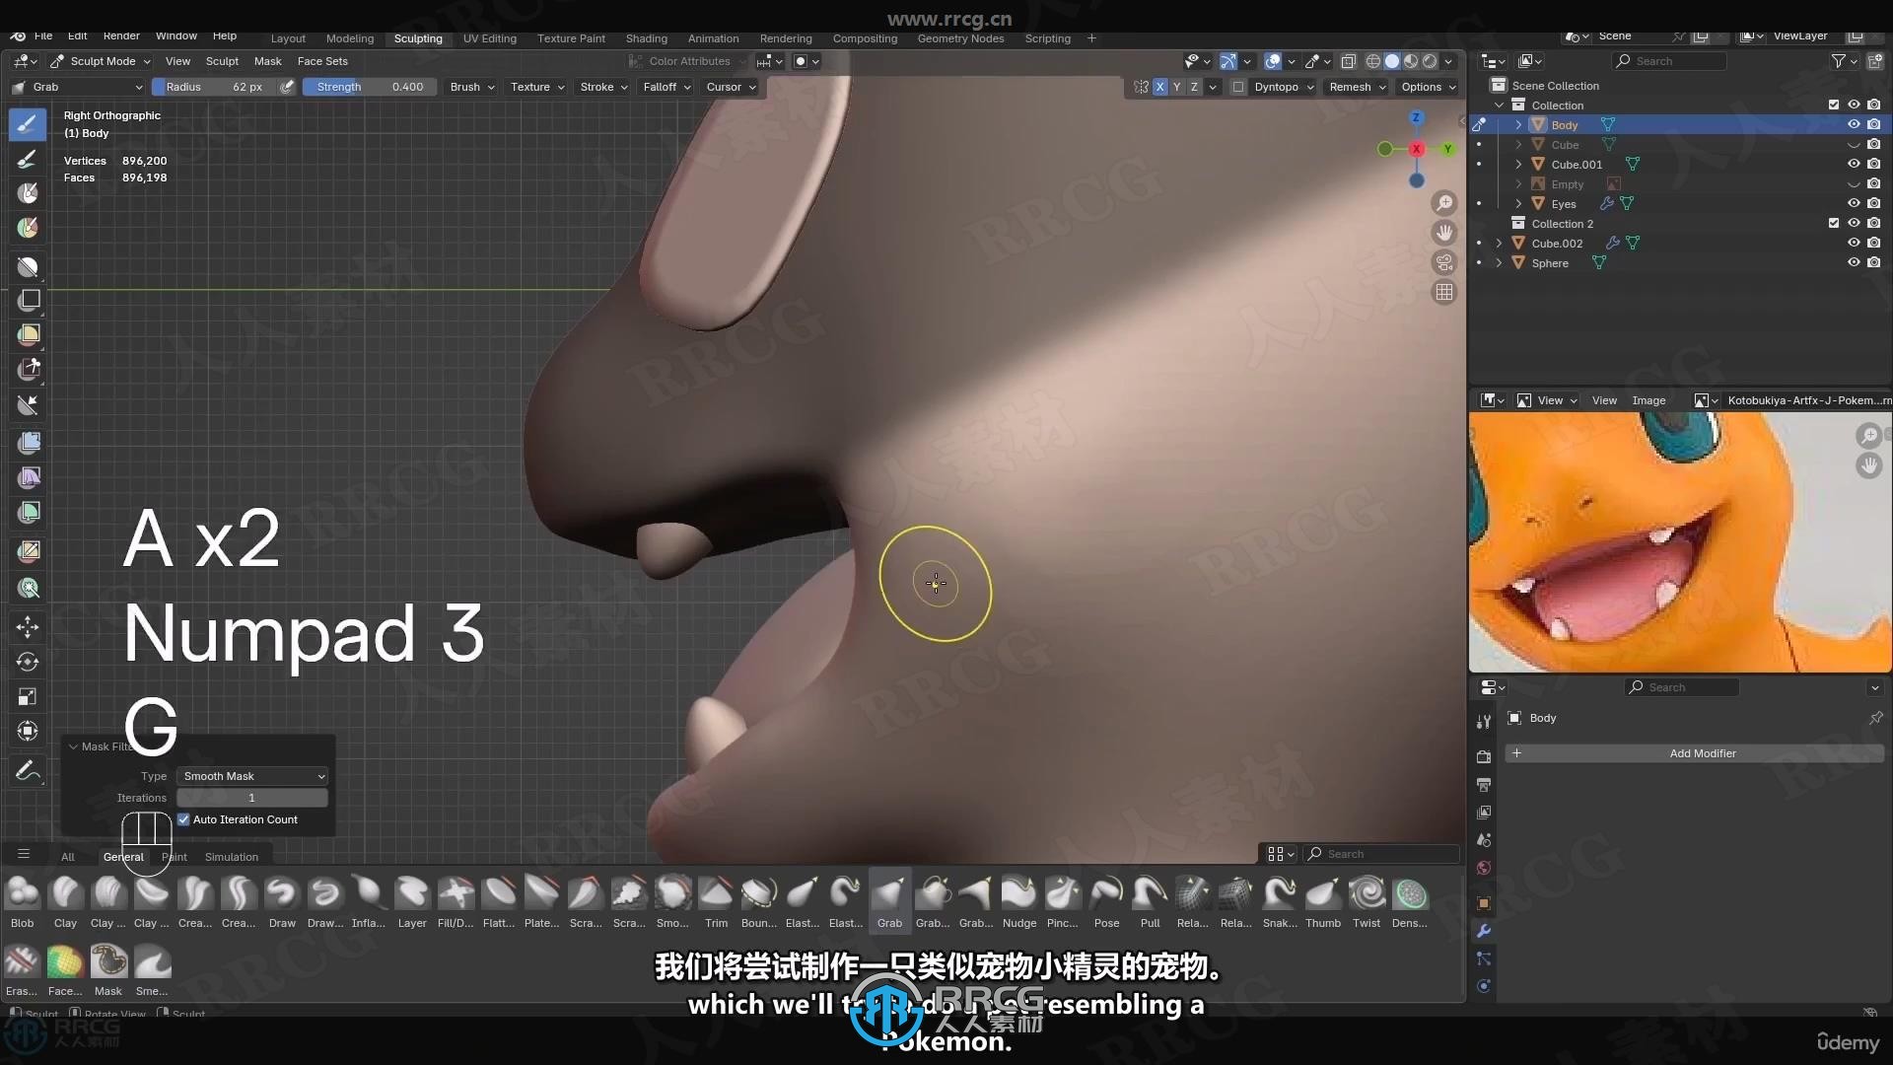This screenshot has height=1065, width=1893.
Task: Toggle visibility of the Sphere object
Action: (1854, 262)
